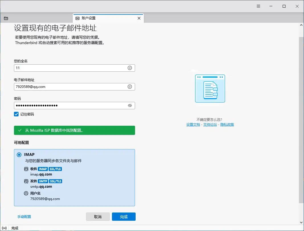Click the folder icon in tab bar
This screenshot has height=231, width=304.
point(6,18)
